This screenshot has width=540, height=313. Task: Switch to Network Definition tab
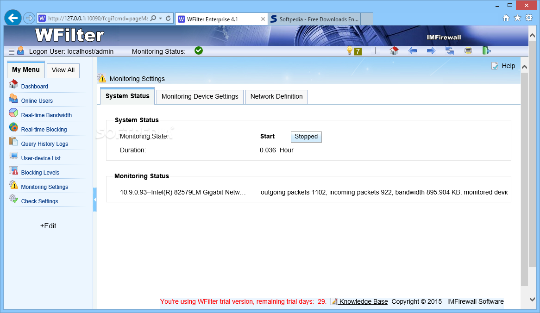(276, 97)
